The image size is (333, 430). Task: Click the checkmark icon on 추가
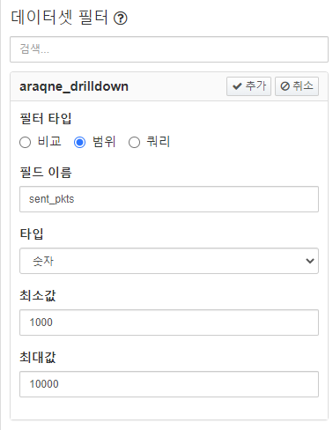237,86
